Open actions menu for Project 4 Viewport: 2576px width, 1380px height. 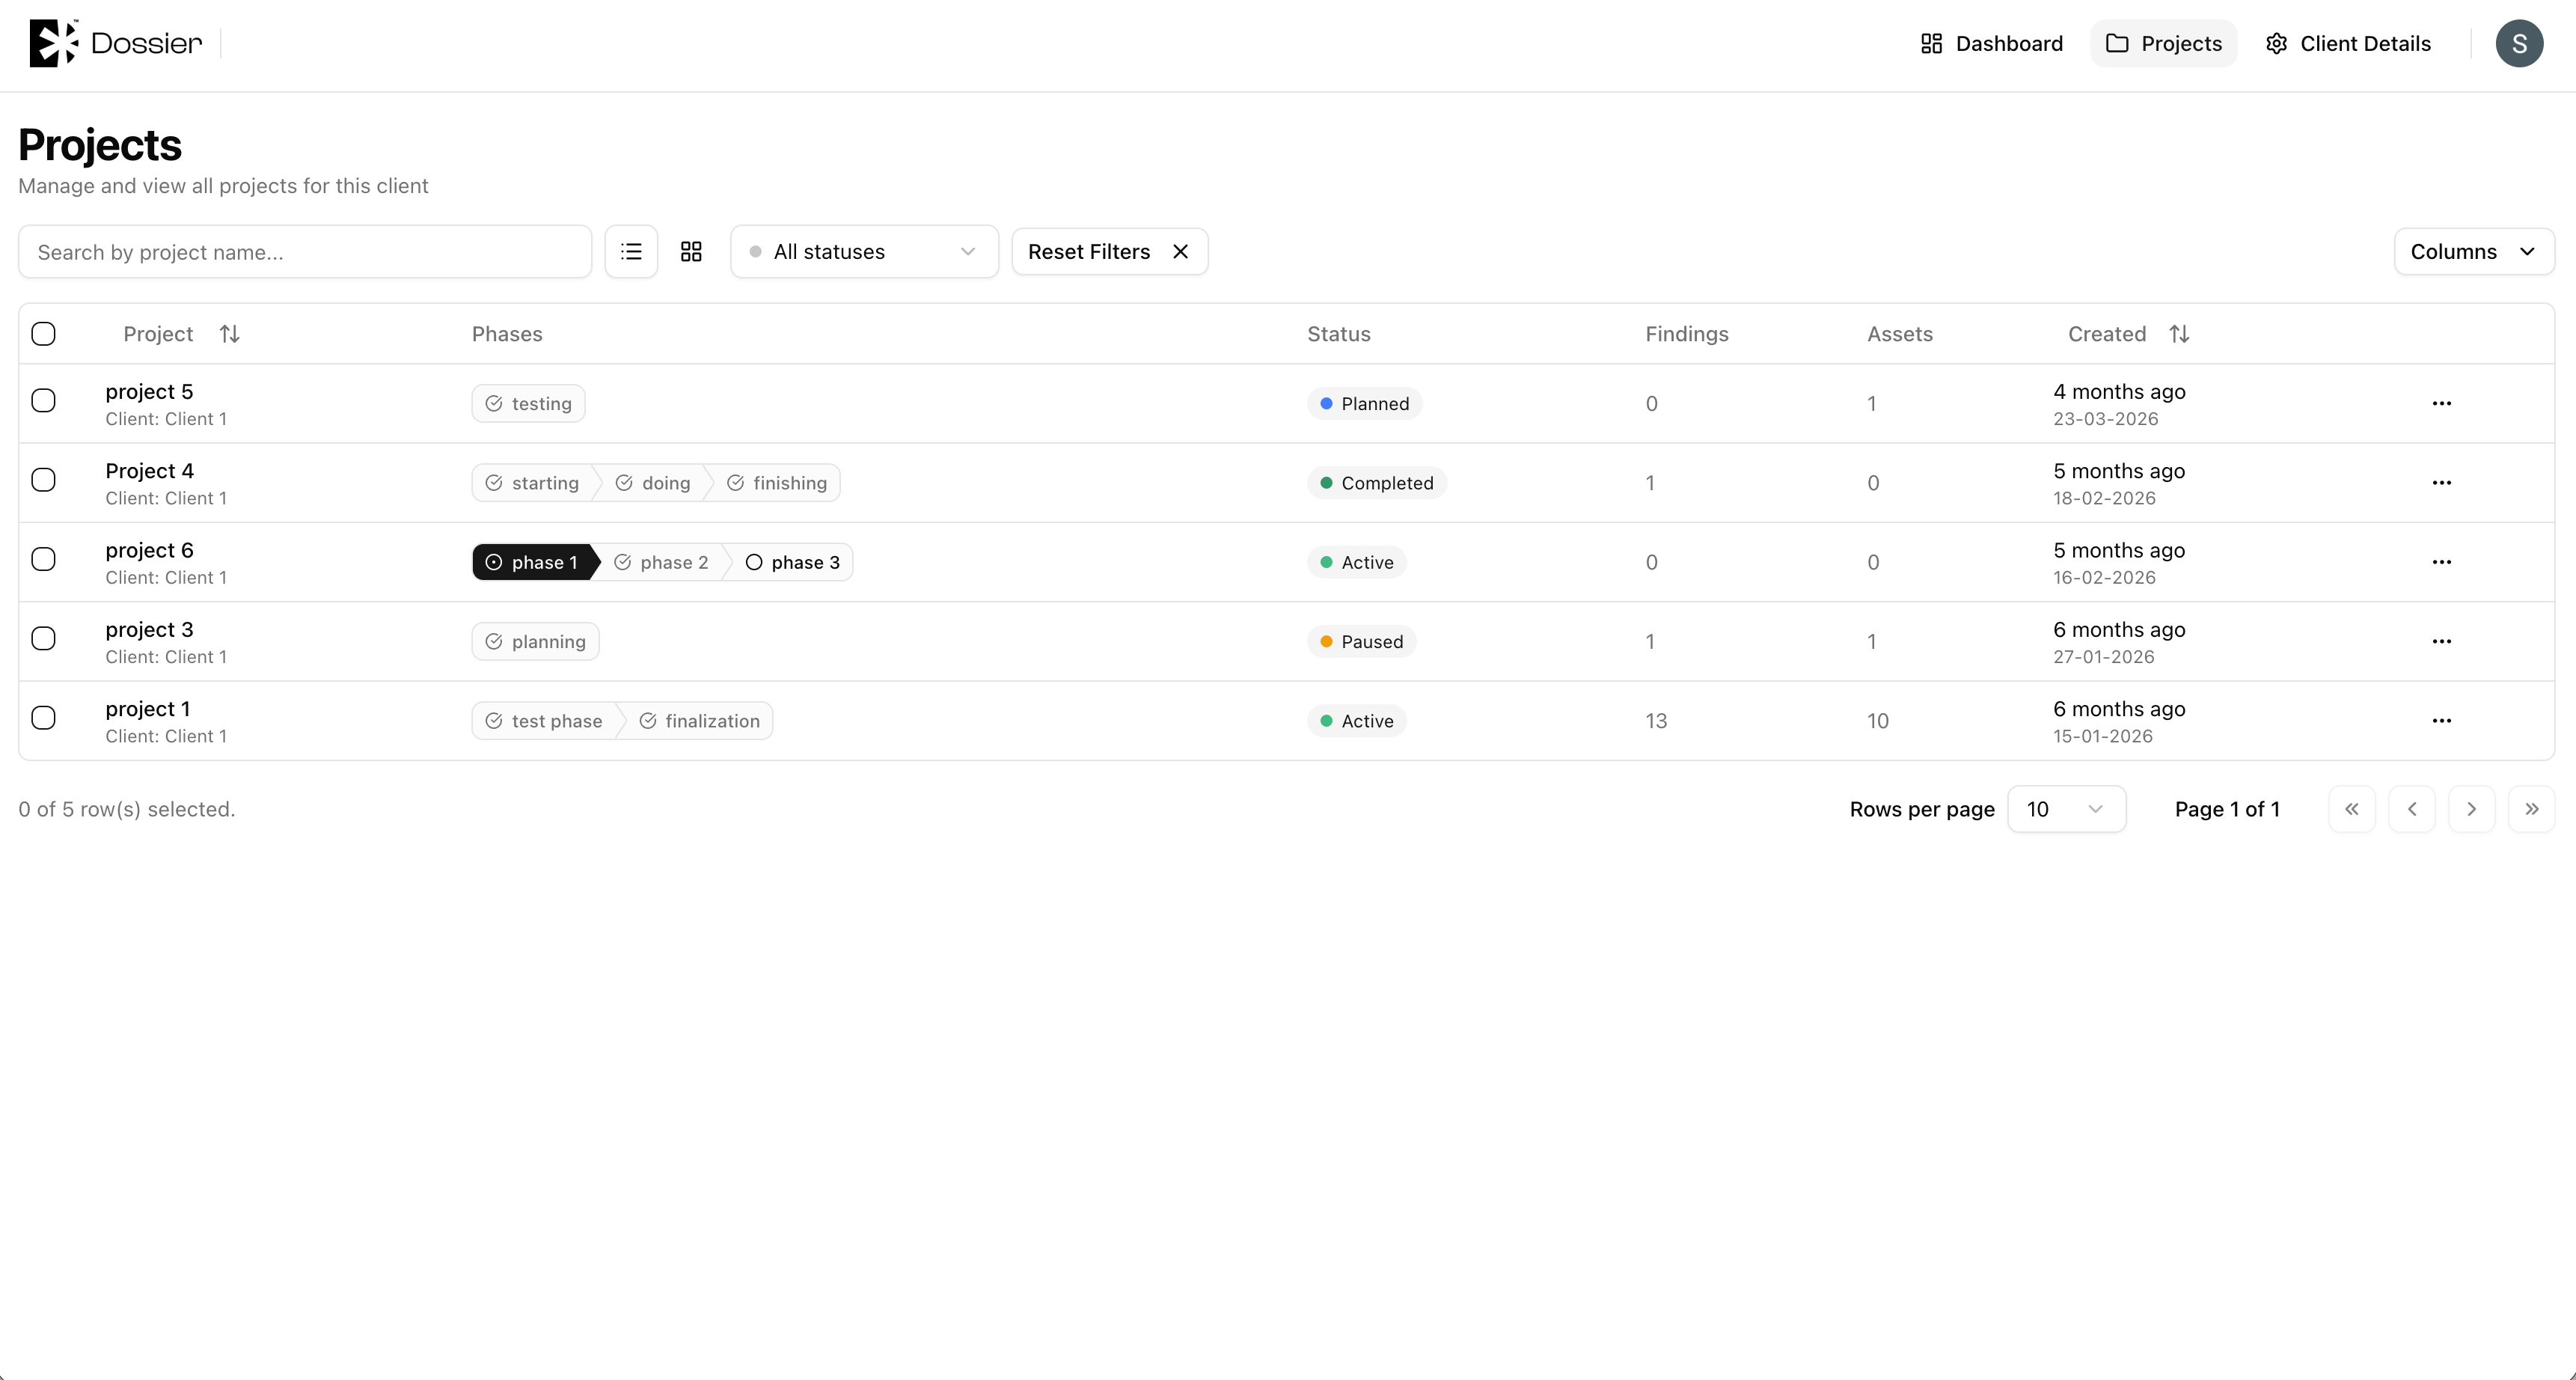point(2441,483)
